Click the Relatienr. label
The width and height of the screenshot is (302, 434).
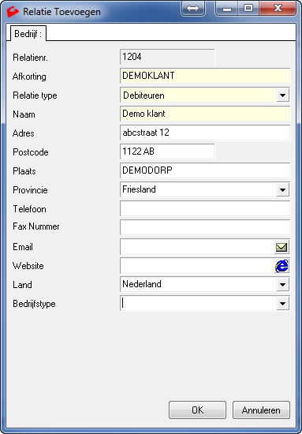[31, 58]
